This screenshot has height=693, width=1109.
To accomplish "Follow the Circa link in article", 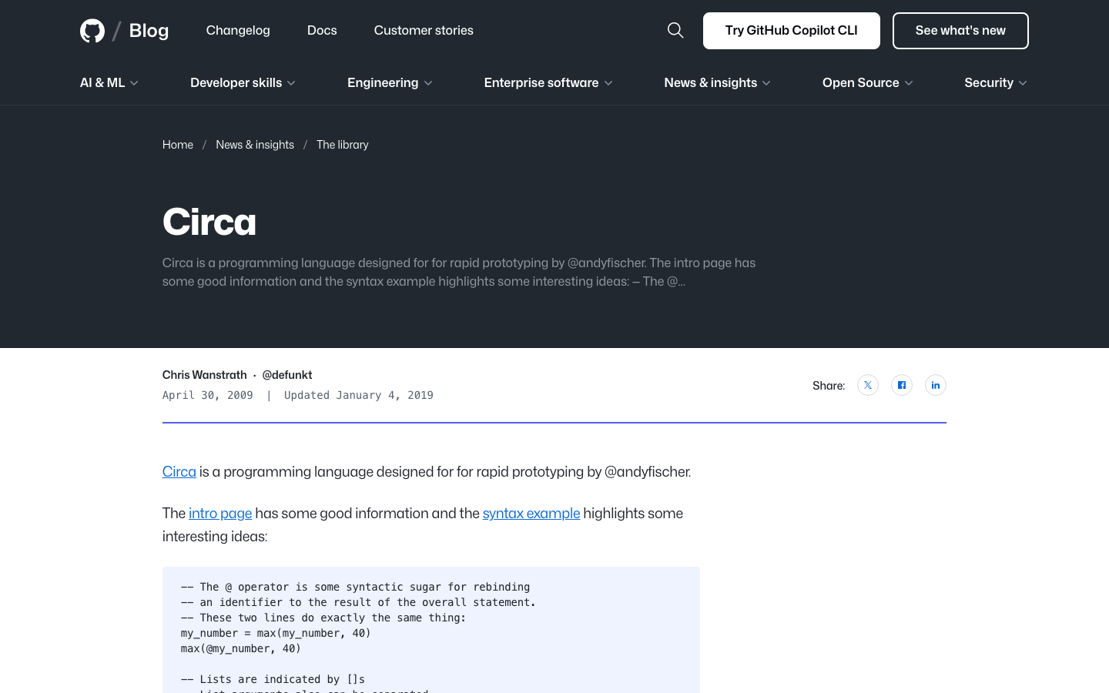I will pos(179,472).
